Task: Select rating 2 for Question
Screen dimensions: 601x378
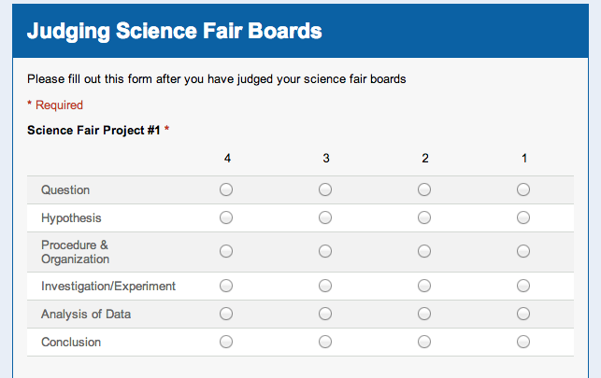Action: pos(424,189)
